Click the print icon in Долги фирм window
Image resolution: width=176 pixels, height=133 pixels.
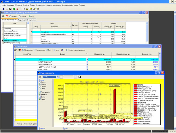click(x=16, y=50)
